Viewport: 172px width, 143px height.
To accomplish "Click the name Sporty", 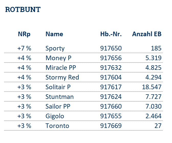I will pyautogui.click(x=55, y=48).
